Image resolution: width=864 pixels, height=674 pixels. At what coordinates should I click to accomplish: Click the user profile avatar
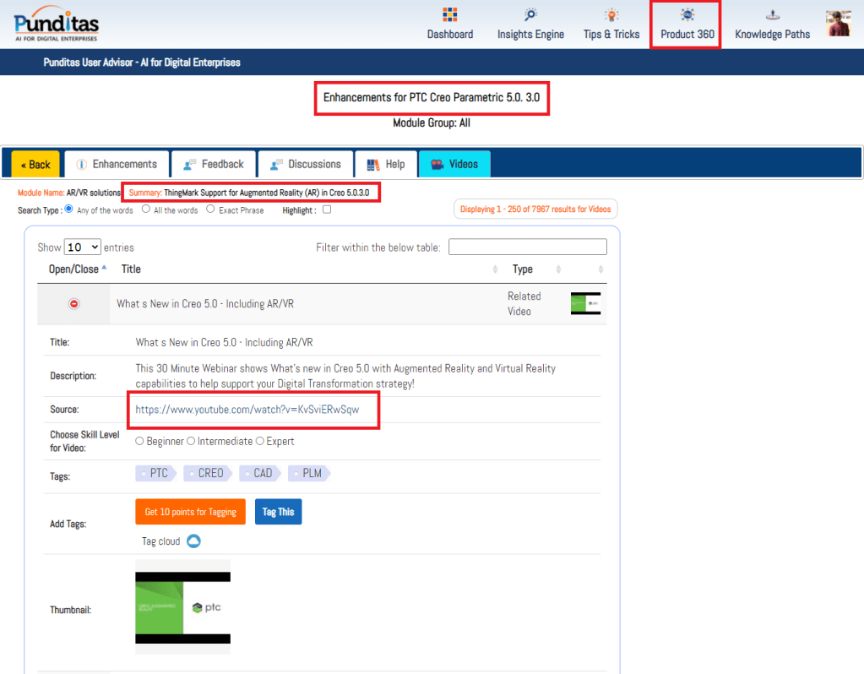[x=838, y=24]
